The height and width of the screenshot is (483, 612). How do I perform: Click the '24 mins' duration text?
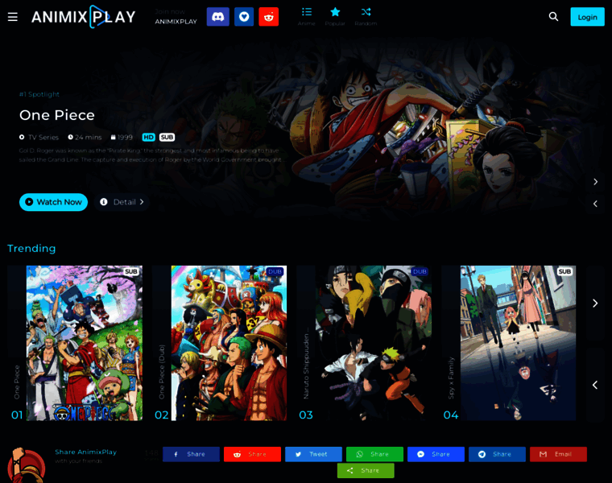tap(89, 138)
